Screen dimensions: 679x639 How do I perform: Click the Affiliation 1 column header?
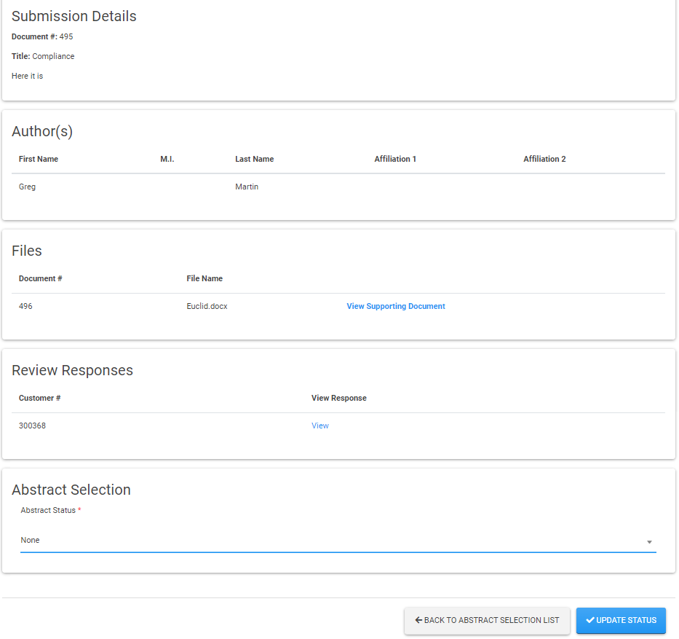click(395, 159)
